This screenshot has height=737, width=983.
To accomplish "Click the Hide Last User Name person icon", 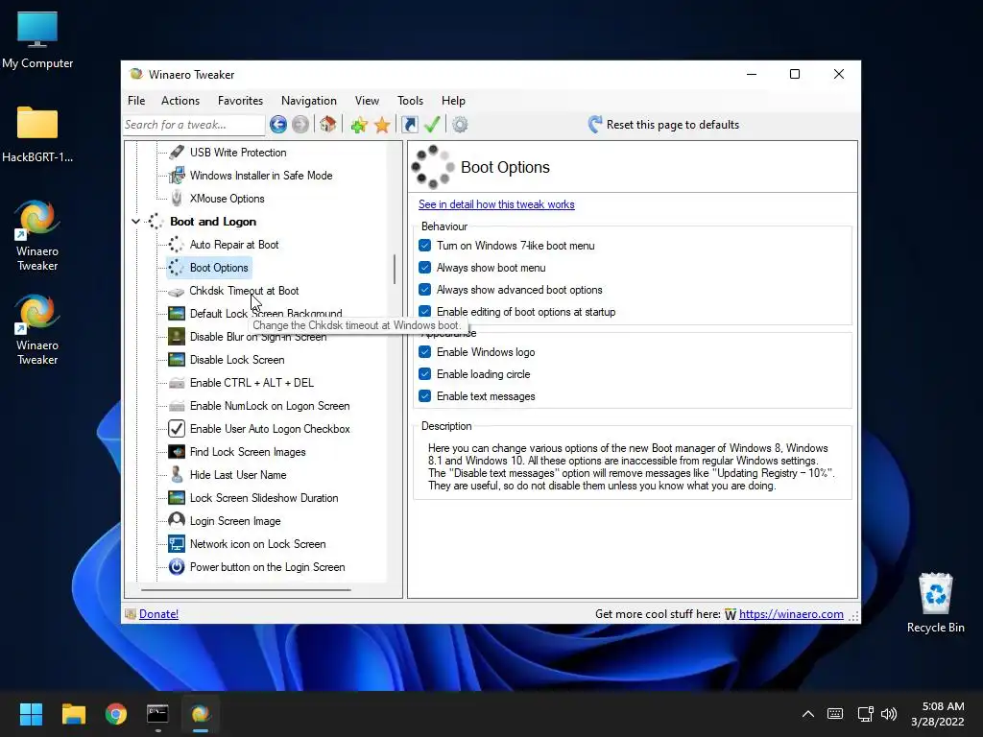I will (x=177, y=474).
